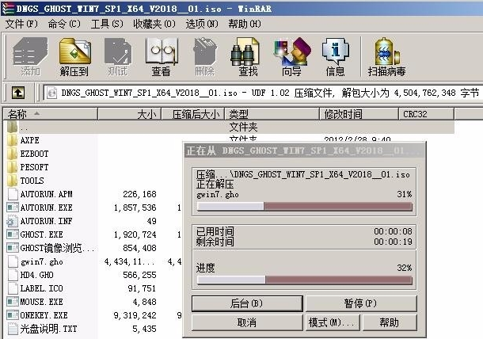Click the gwin7.gho file progress bar
483x339 pixels.
click(x=304, y=206)
